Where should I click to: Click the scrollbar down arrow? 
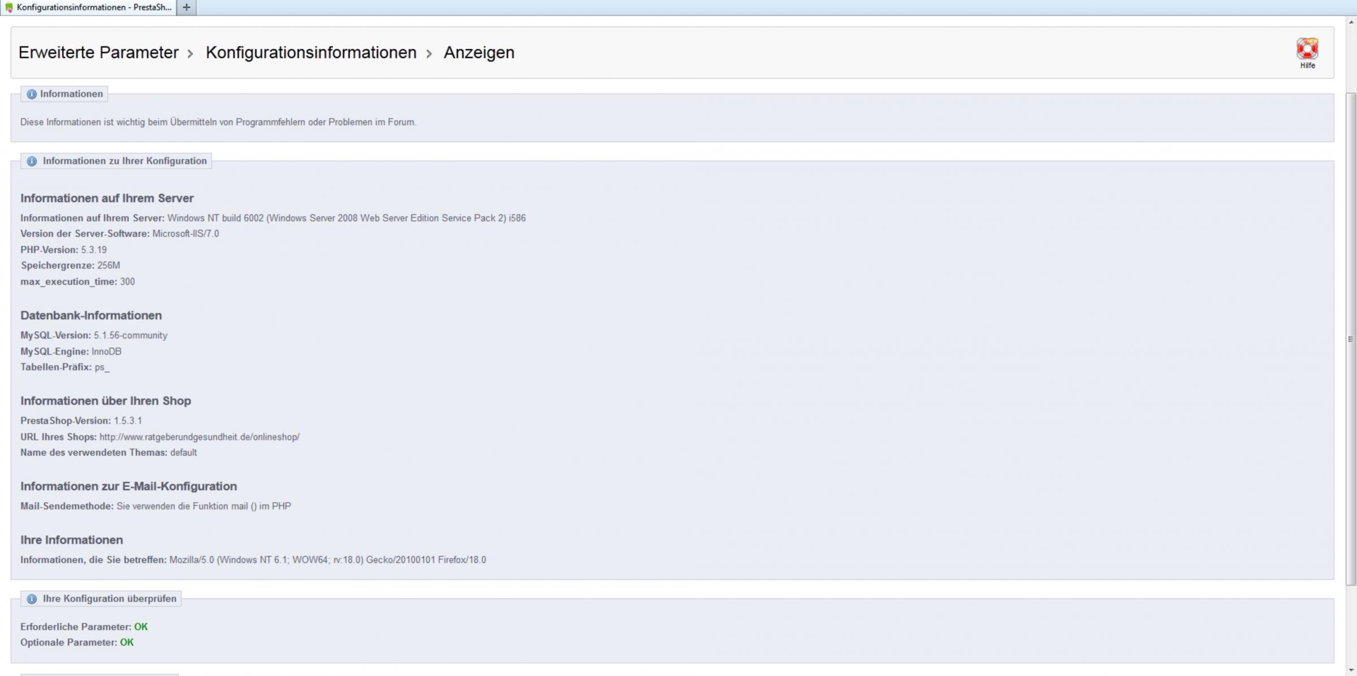click(x=1351, y=670)
